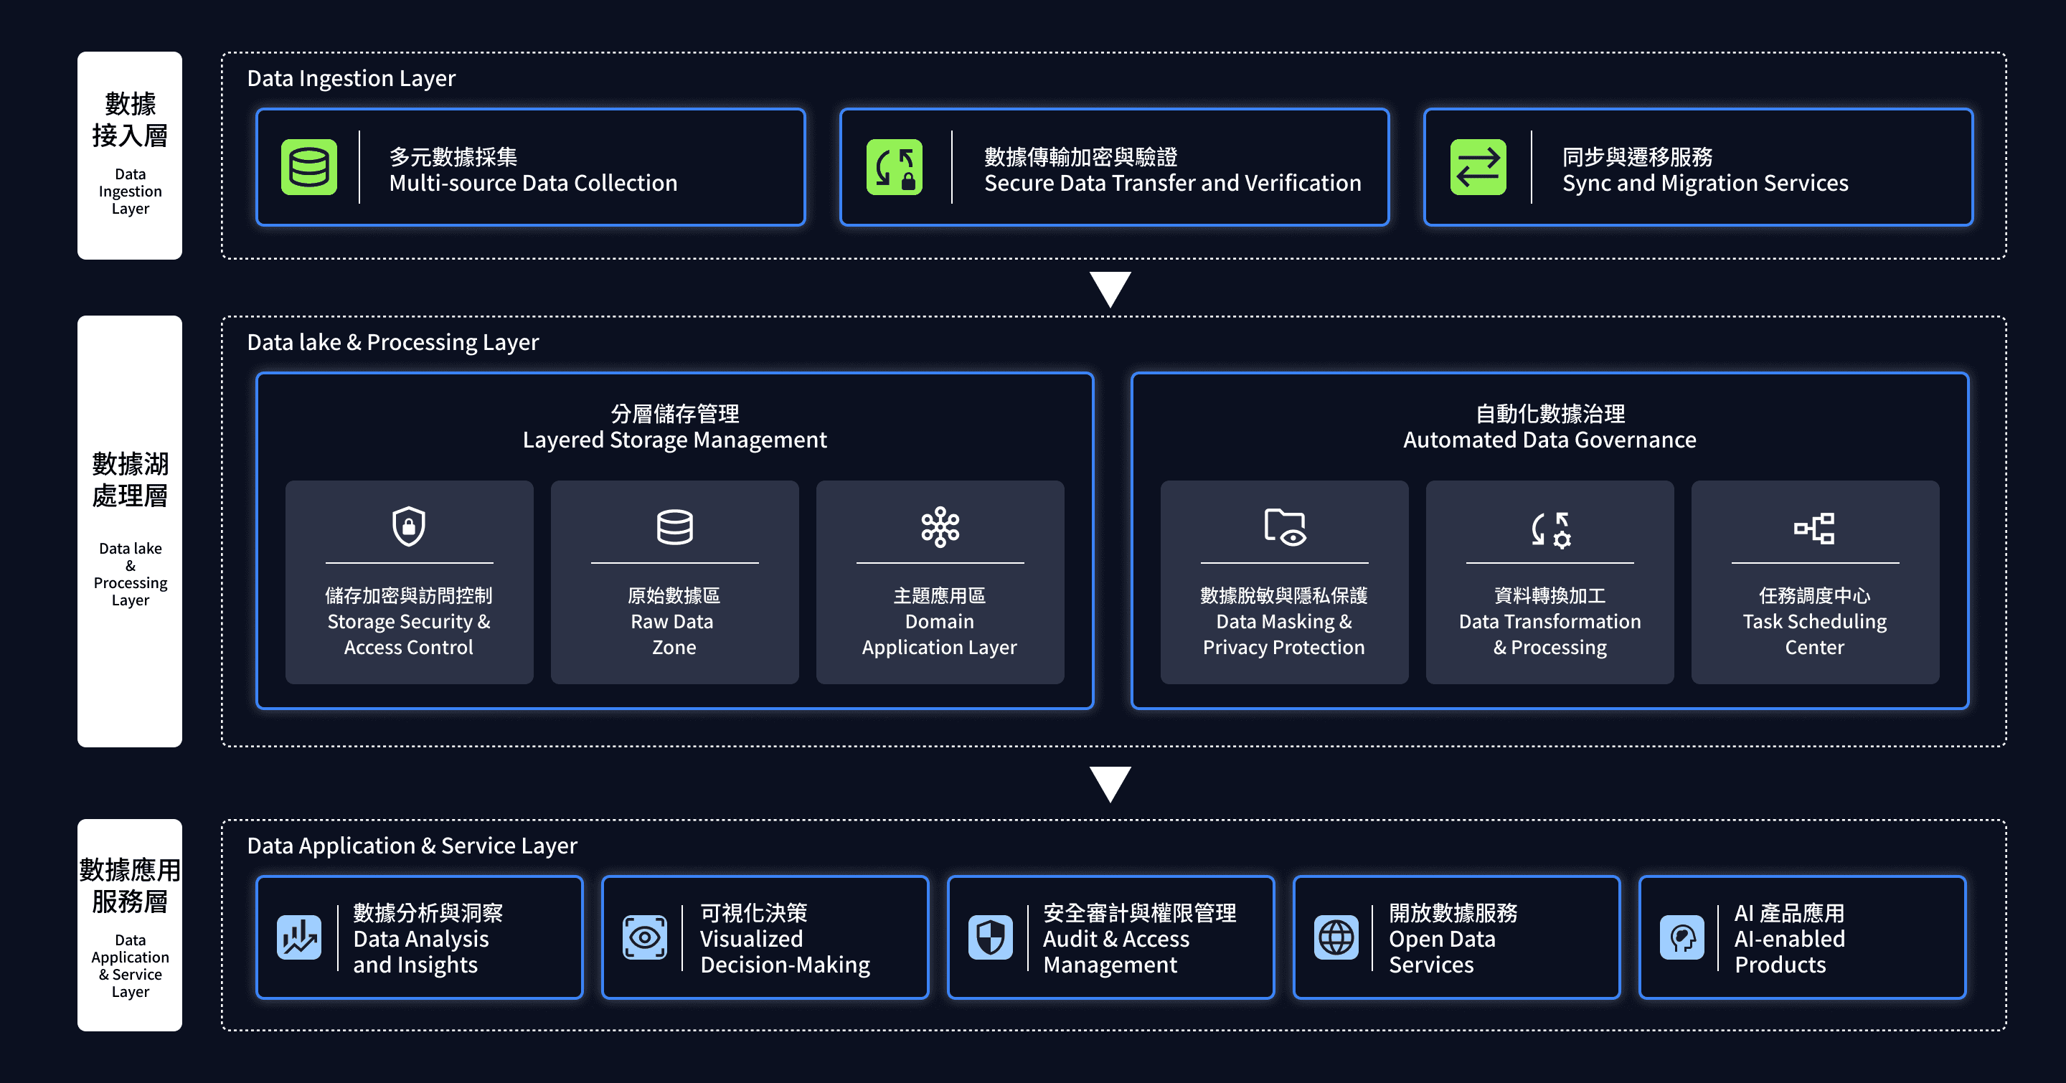Open the Open Data Services globe icon

pyautogui.click(x=1336, y=938)
